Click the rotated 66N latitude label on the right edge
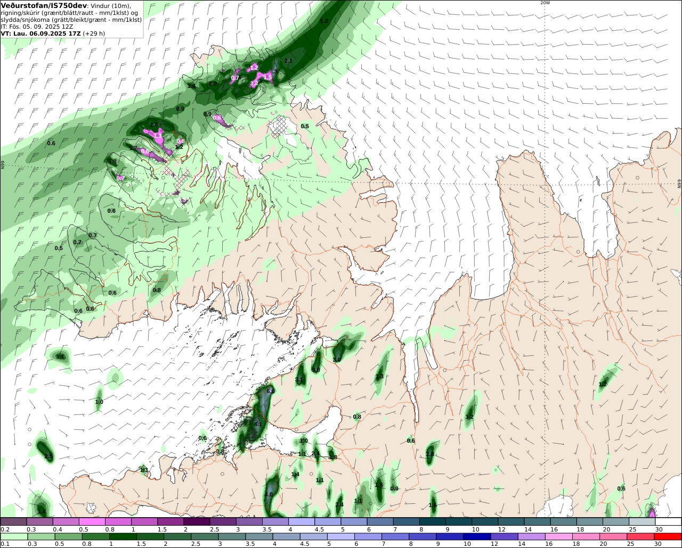Viewport: 682px width, 548px height. point(679,183)
